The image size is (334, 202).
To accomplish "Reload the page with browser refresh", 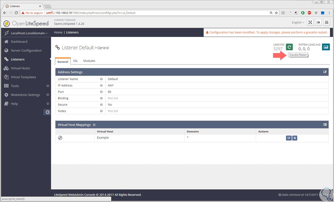I will [x=16, y=13].
